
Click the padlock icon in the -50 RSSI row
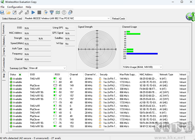tap(100, 92)
